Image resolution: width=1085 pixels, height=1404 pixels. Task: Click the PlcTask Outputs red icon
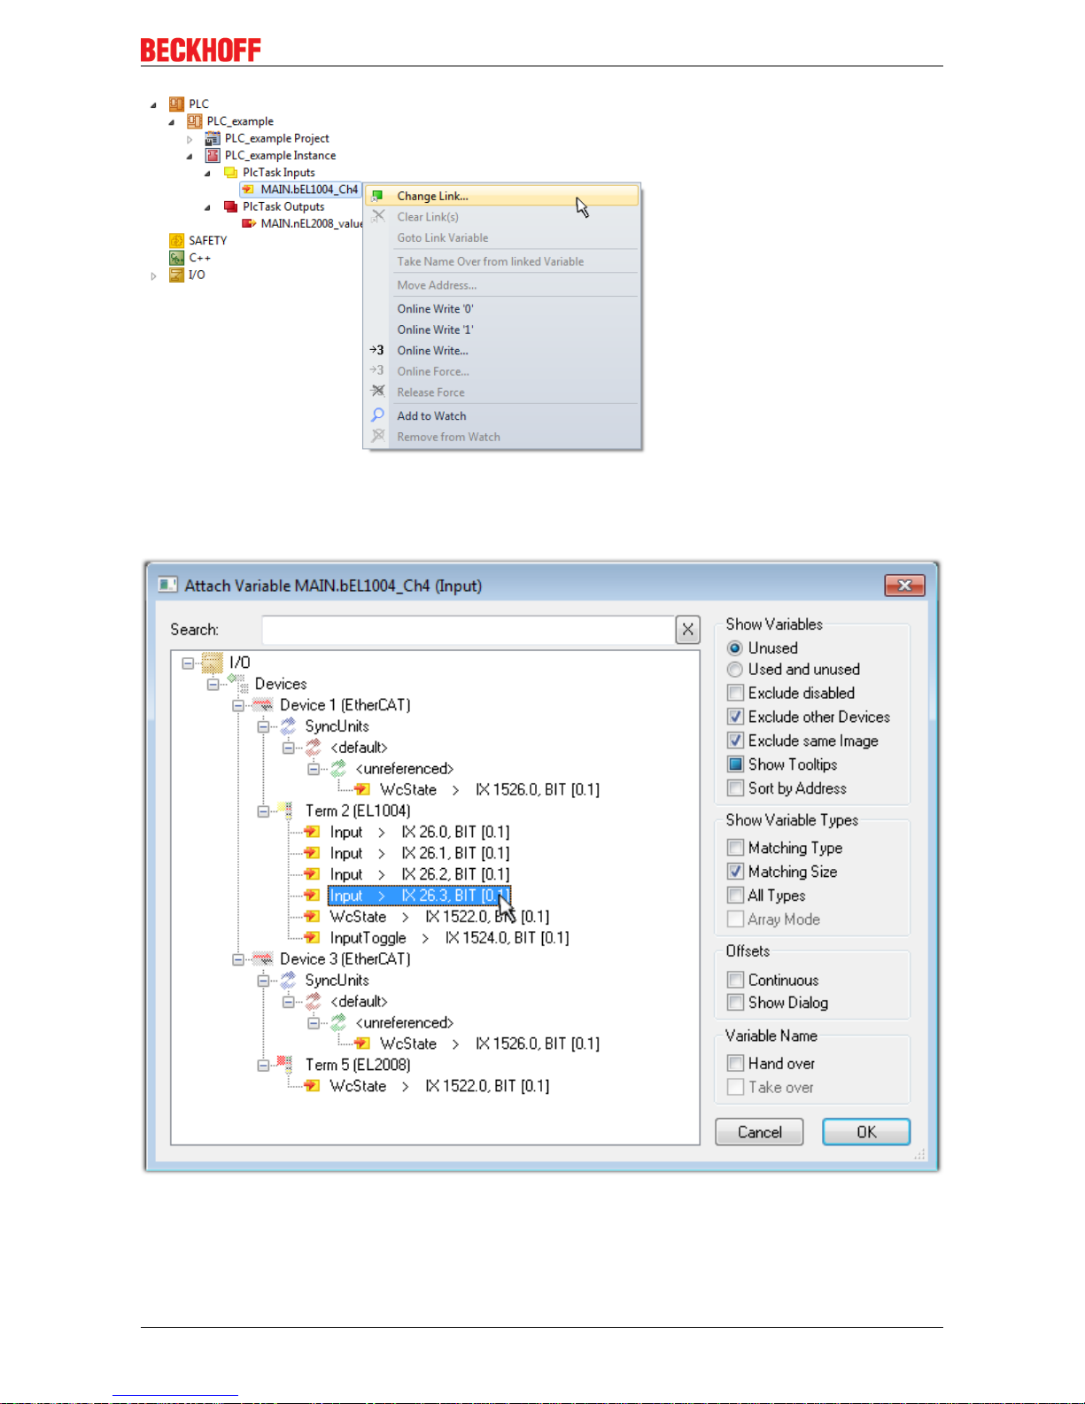(x=230, y=206)
